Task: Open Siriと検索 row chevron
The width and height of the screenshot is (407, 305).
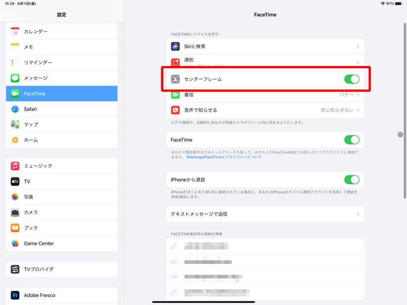Action: click(358, 47)
